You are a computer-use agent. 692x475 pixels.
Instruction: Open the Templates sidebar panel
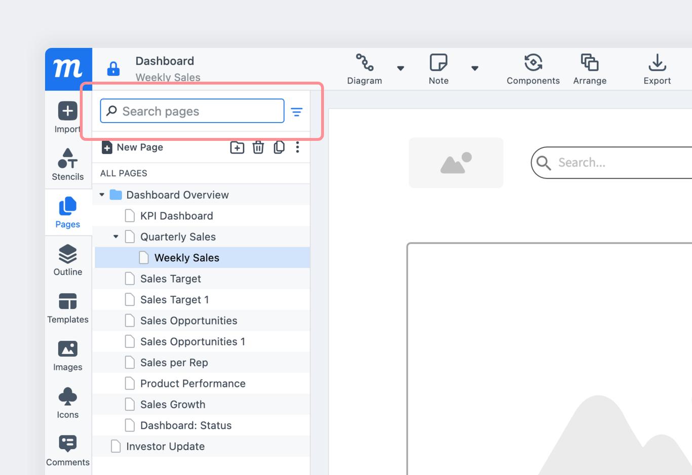tap(67, 307)
